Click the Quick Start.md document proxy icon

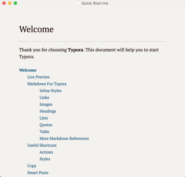coord(78,3)
